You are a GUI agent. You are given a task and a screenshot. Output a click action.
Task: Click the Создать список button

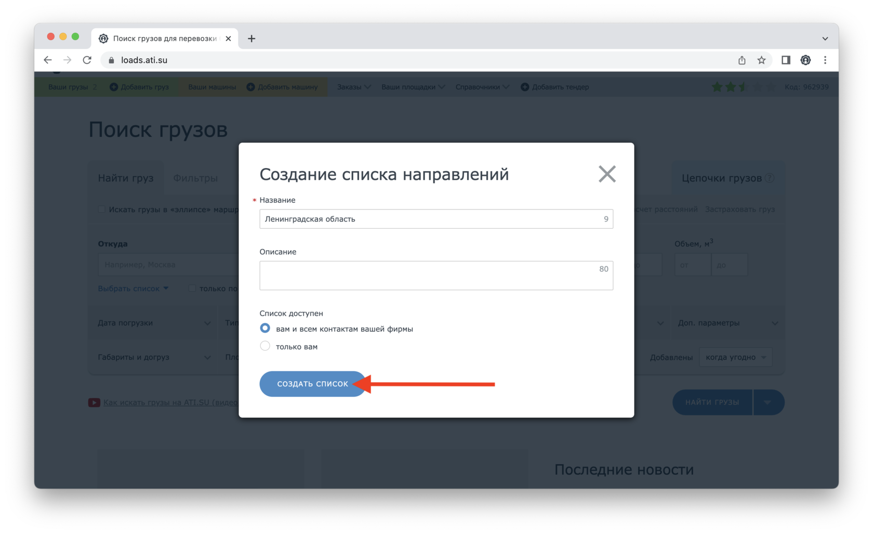click(x=312, y=384)
